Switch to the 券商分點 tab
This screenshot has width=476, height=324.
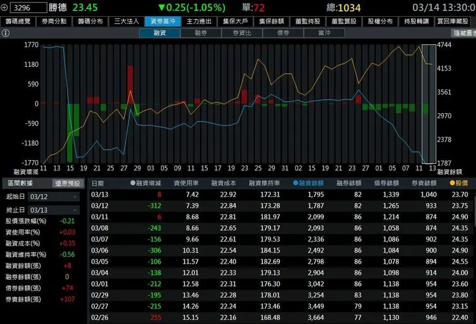54,21
